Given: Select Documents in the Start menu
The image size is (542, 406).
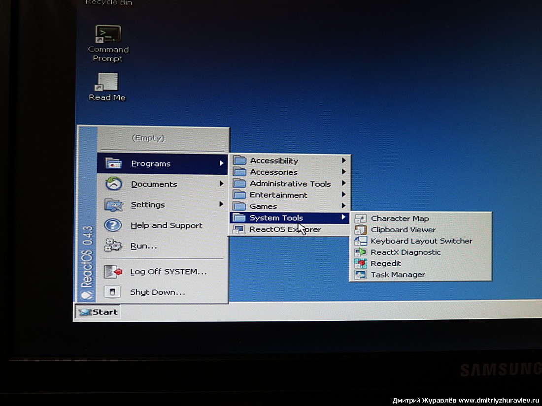Looking at the screenshot, I should (x=163, y=184).
